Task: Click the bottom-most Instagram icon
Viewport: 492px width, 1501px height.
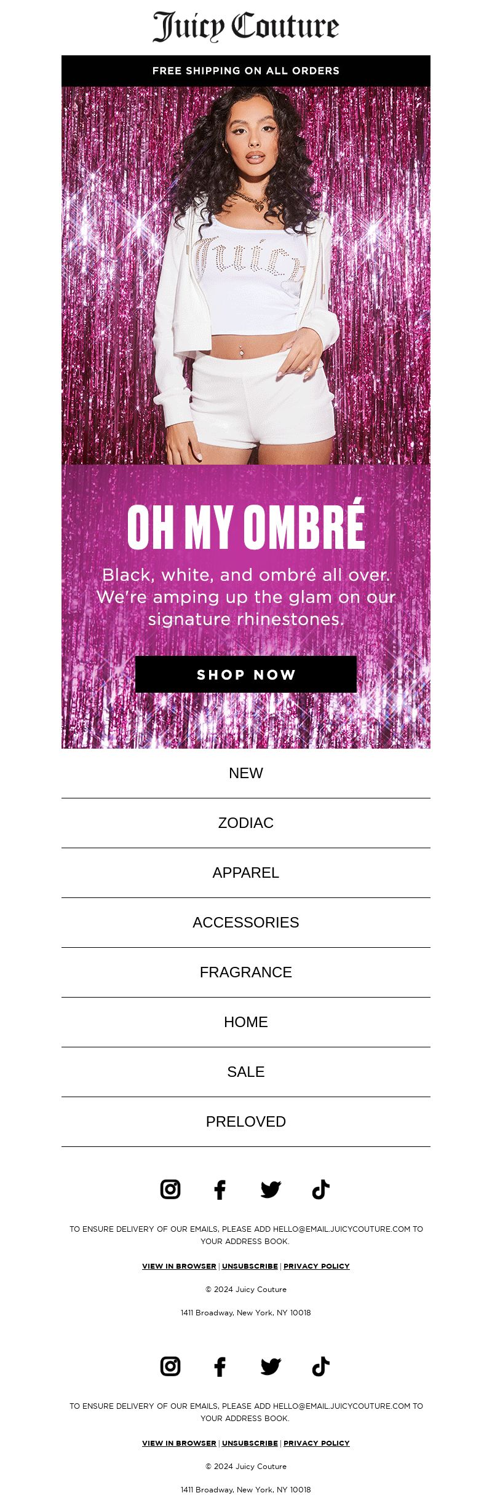Action: 170,1366
